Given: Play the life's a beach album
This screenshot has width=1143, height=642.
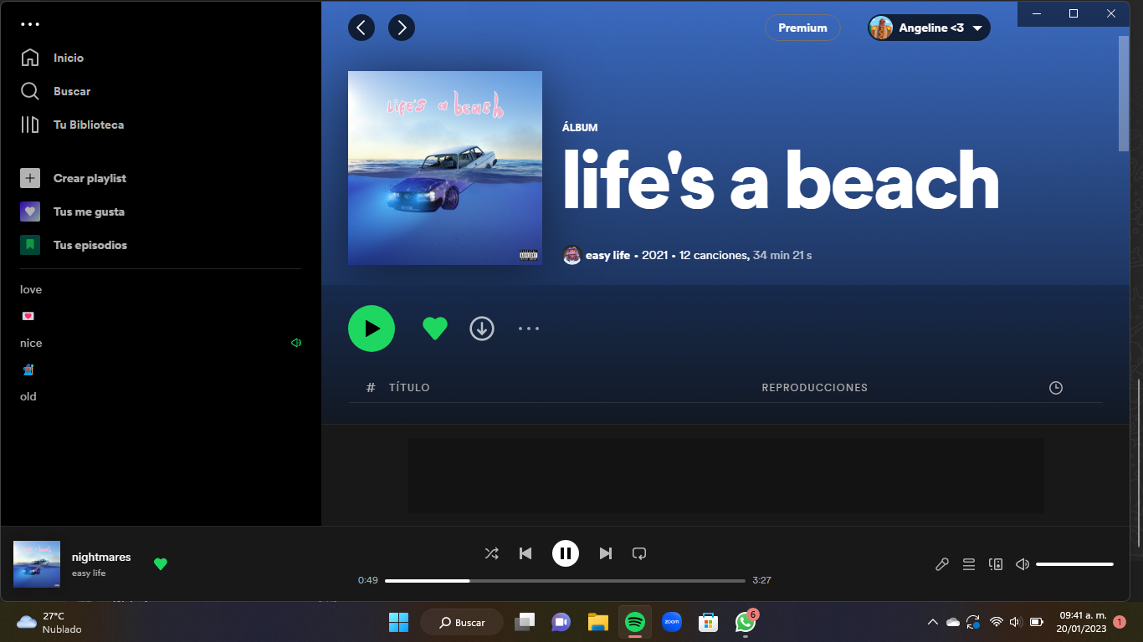Looking at the screenshot, I should click(x=372, y=329).
